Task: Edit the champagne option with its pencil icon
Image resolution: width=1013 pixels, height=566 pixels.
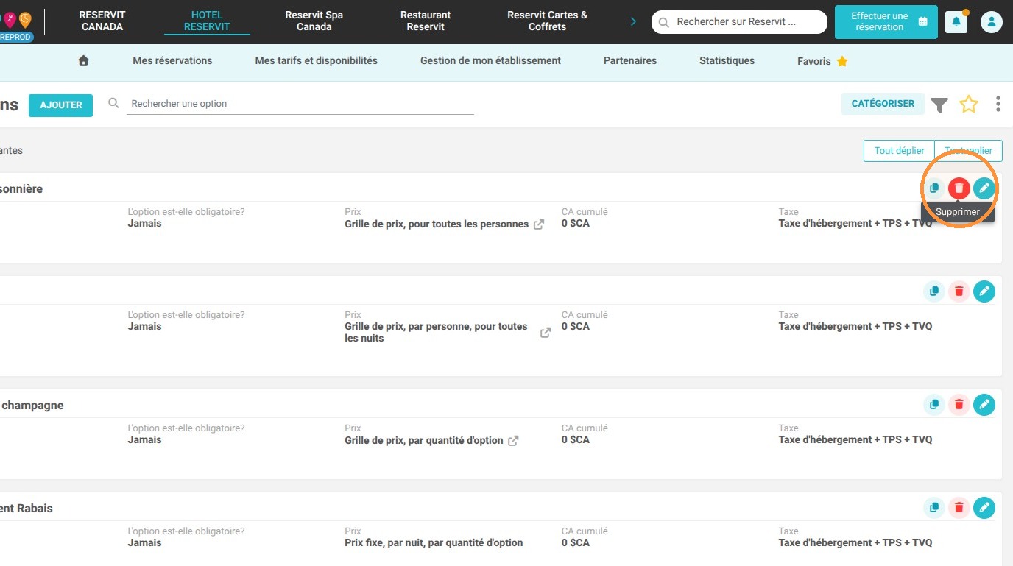Action: tap(984, 405)
